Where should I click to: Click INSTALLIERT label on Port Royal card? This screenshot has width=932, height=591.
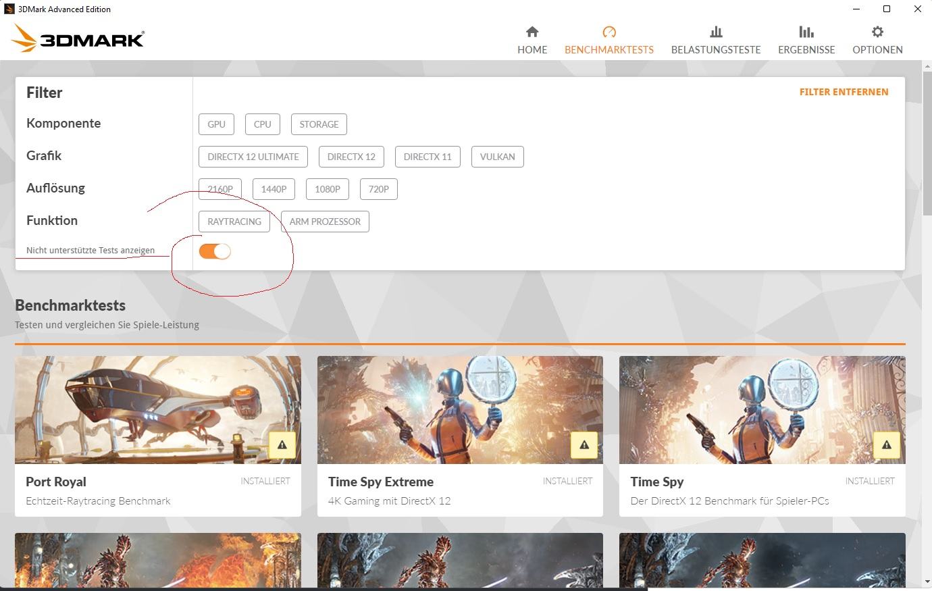(265, 481)
